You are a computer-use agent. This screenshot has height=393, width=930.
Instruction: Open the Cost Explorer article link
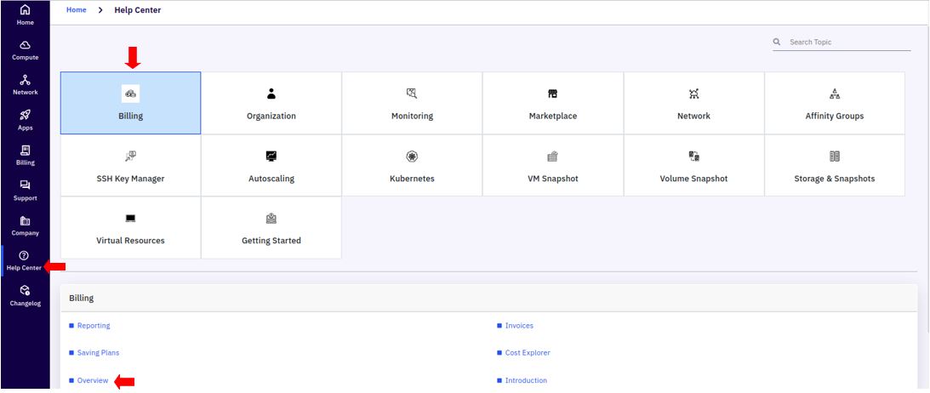pos(528,353)
